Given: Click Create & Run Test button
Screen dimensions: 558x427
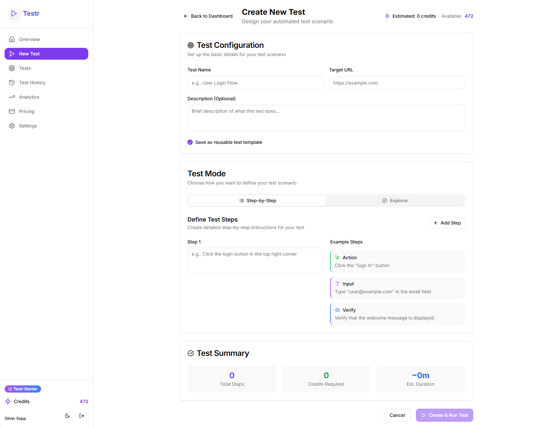Looking at the screenshot, I should pyautogui.click(x=444, y=415).
